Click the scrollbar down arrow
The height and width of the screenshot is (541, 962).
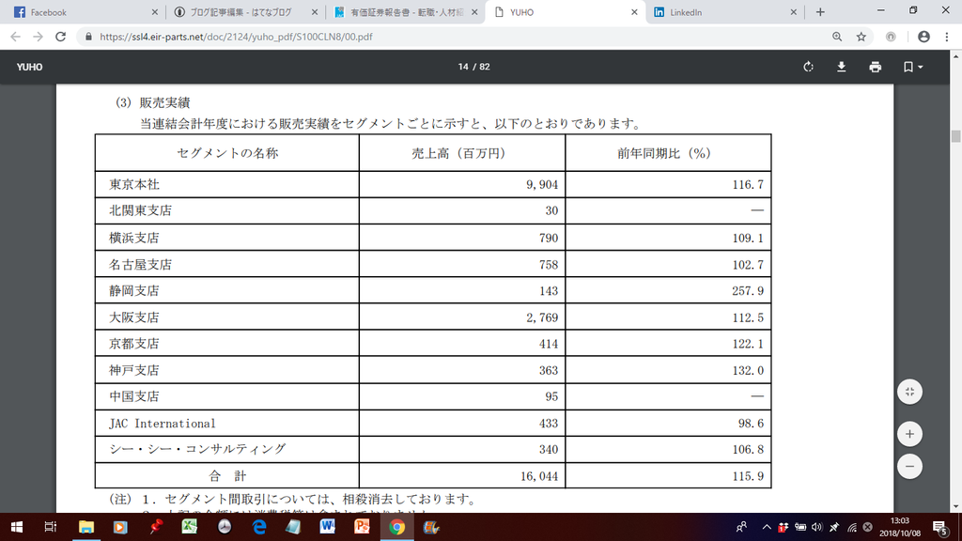click(x=955, y=506)
